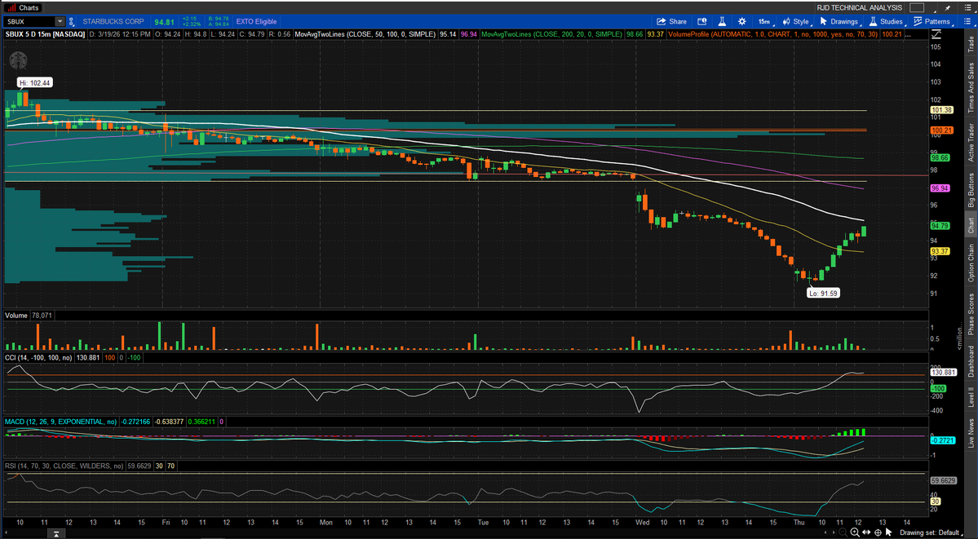Click the 96.94 magenta price axis label
Viewport: 978px width, 539px height.
(940, 188)
